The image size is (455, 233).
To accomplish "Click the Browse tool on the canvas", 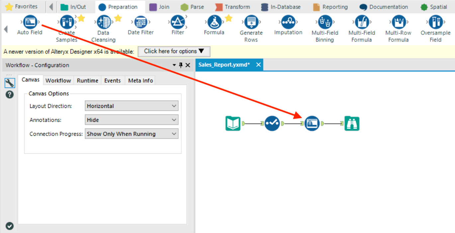I will tap(351, 123).
